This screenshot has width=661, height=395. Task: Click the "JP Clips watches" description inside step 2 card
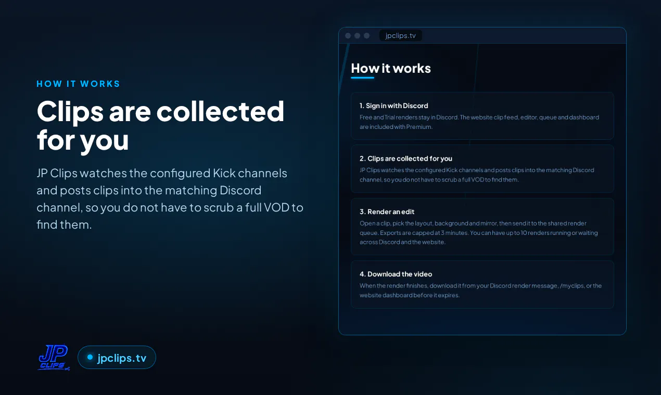[477, 175]
